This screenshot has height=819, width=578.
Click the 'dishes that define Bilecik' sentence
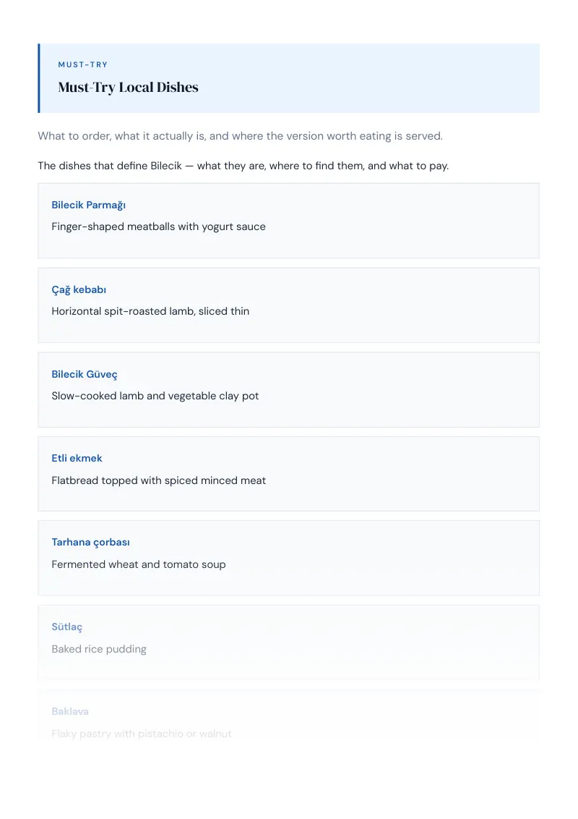click(x=243, y=166)
